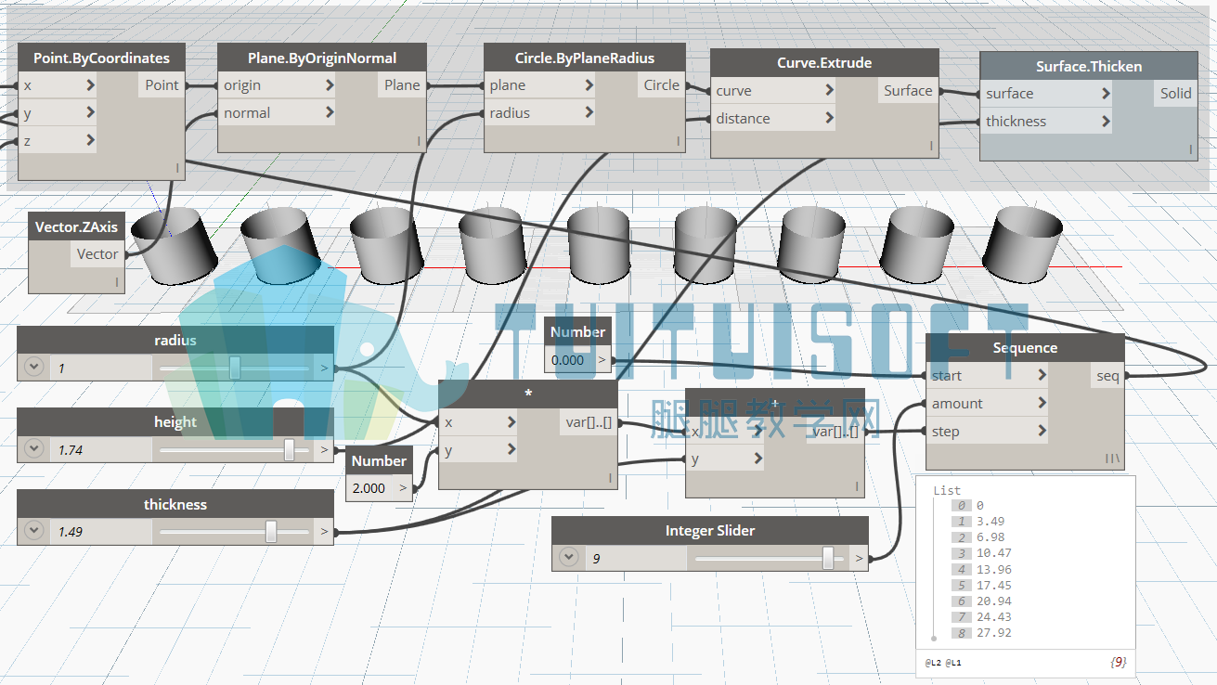Expand the Integer Slider settings chevron
Image resolution: width=1217 pixels, height=685 pixels.
point(569,559)
